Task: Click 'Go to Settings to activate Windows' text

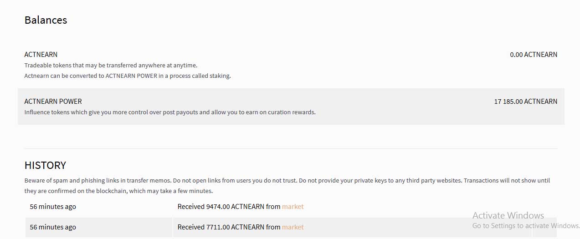Action: coord(525,226)
